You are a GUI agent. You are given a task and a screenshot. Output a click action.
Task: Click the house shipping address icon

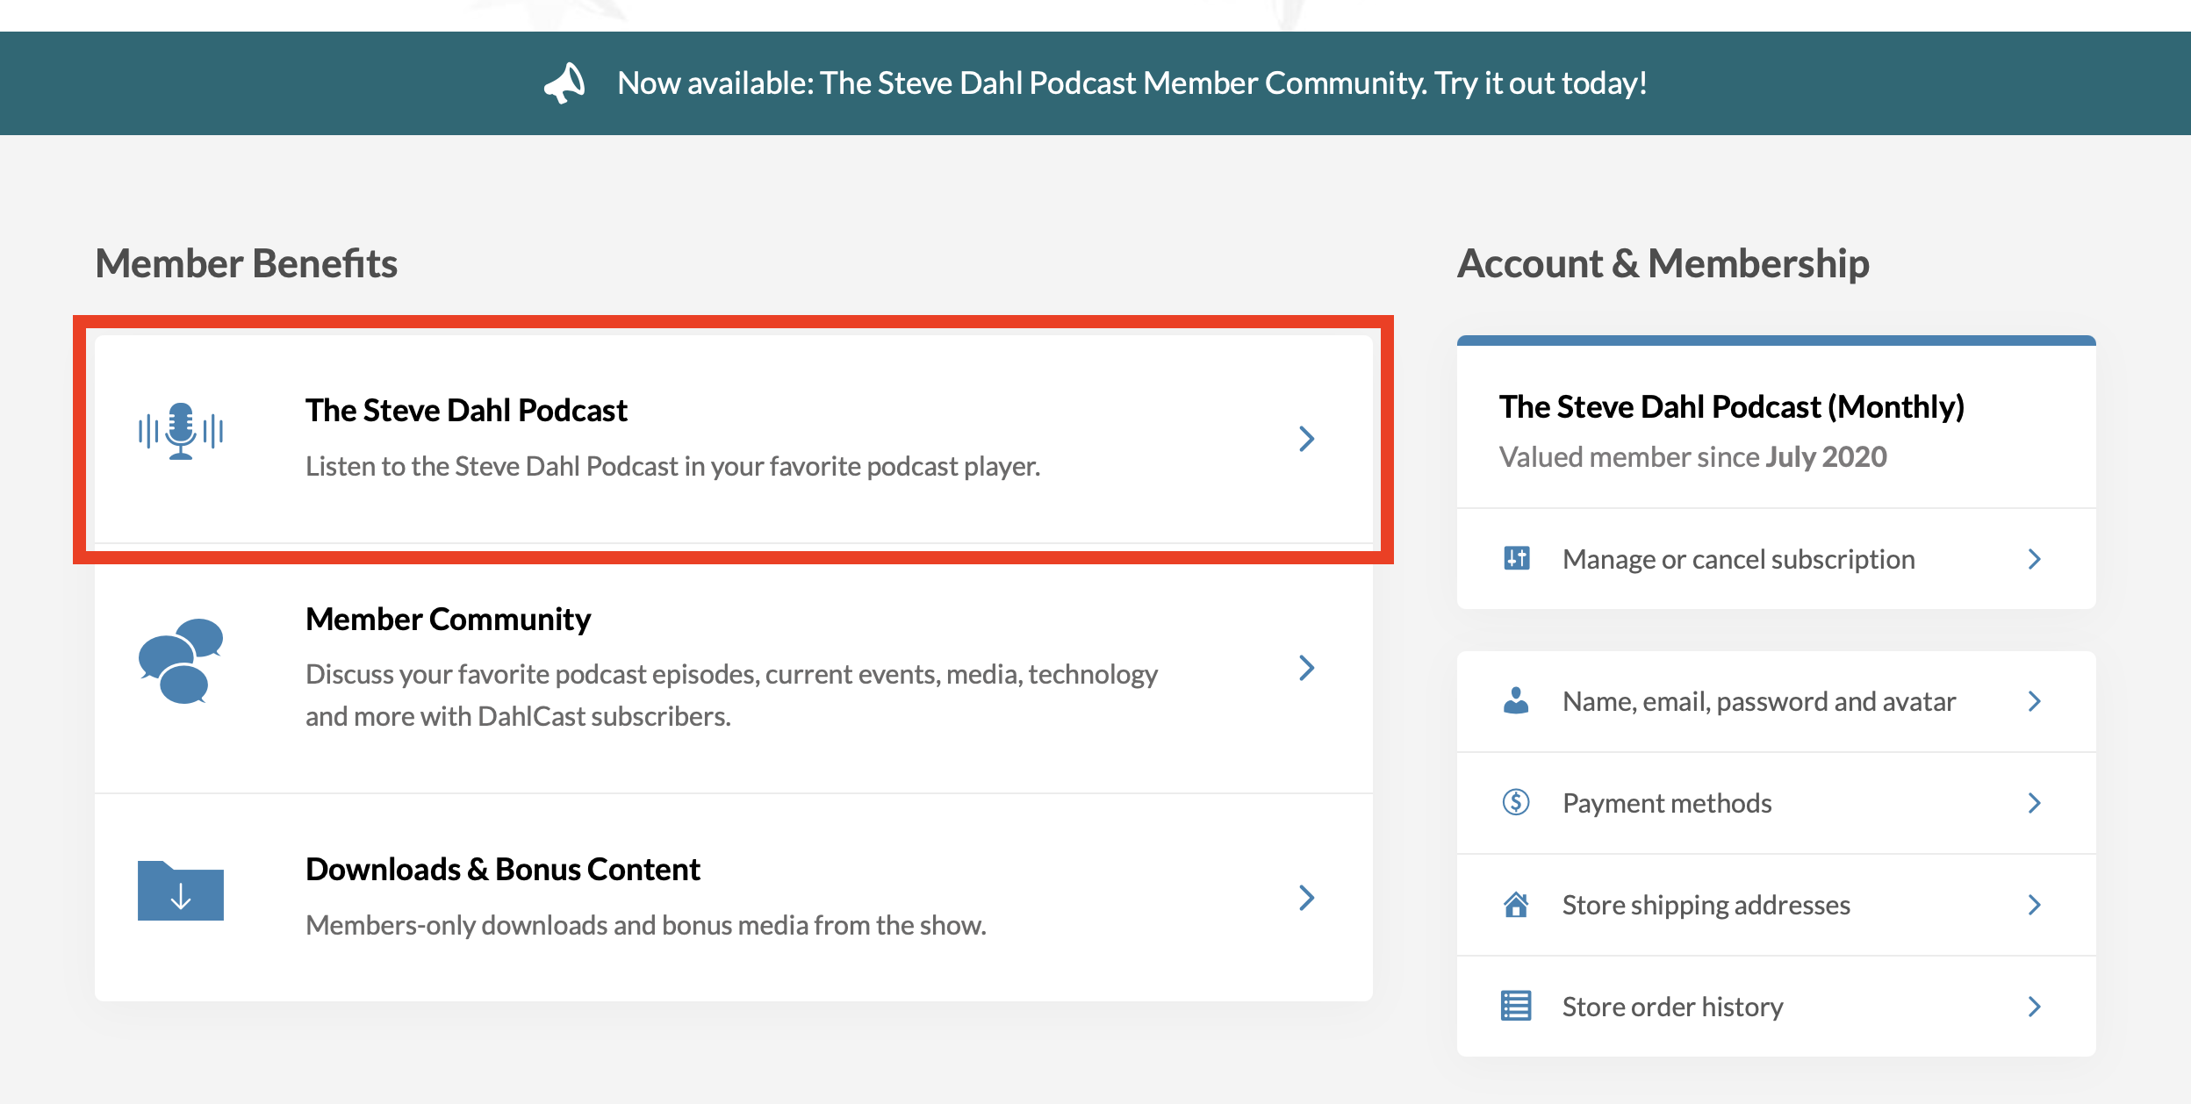click(x=1516, y=904)
